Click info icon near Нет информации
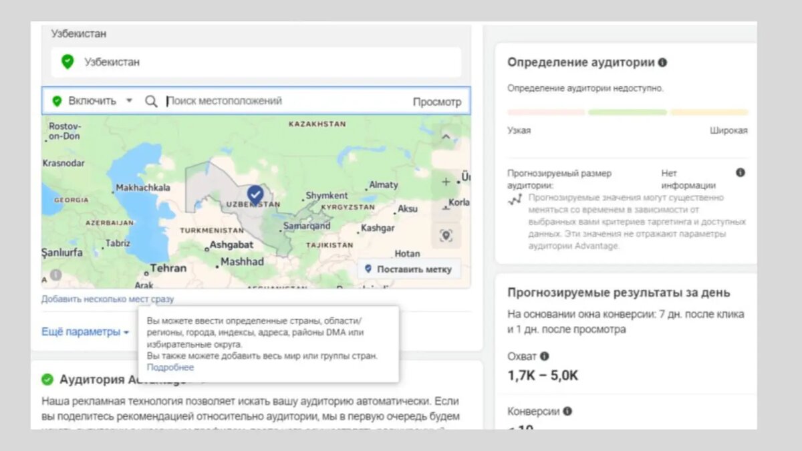802x451 pixels. tap(741, 172)
